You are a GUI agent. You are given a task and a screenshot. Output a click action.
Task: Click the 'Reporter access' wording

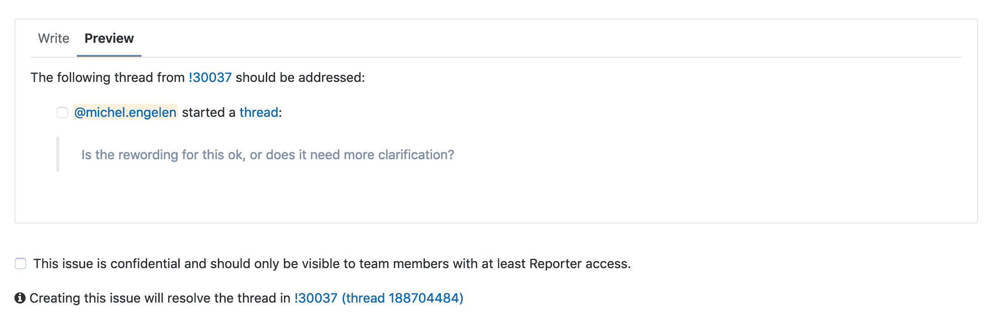[x=579, y=263]
